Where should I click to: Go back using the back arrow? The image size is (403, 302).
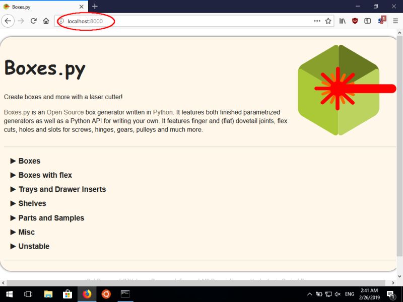coord(8,21)
